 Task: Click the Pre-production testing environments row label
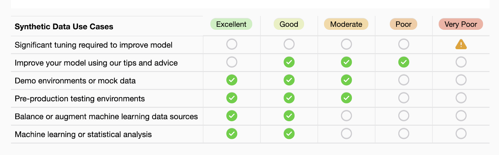click(80, 99)
